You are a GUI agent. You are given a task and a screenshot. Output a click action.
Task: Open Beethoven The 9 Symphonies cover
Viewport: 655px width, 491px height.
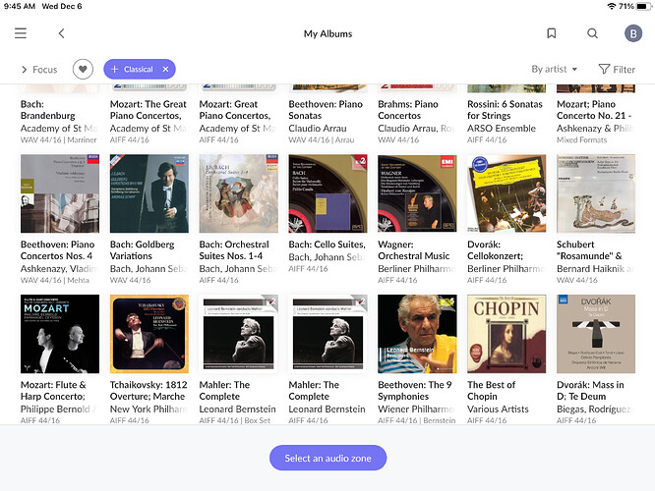tap(417, 334)
